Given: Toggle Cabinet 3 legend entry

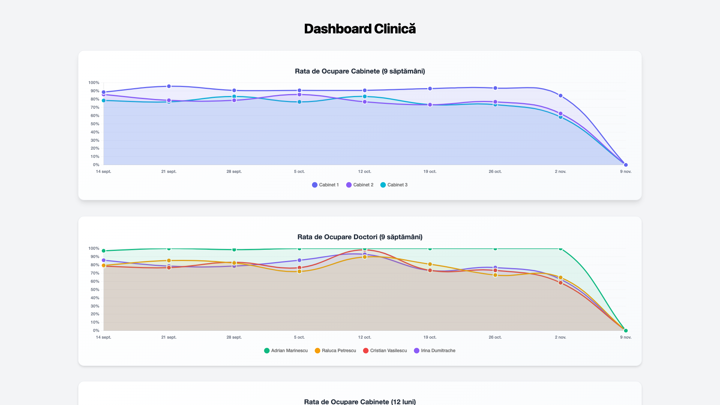Looking at the screenshot, I should click(394, 185).
